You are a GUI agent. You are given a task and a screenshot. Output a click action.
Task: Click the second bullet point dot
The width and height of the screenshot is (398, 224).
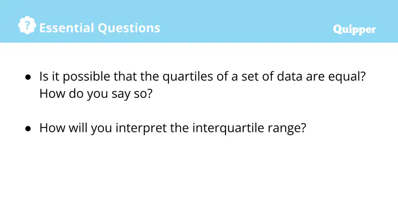[28, 128]
